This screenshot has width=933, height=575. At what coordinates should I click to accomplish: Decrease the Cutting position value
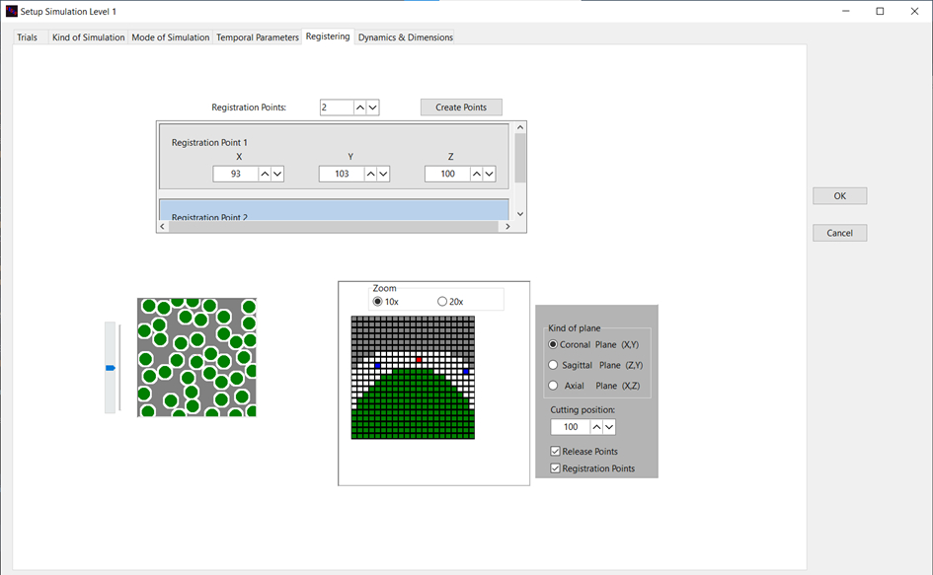pyautogui.click(x=609, y=427)
